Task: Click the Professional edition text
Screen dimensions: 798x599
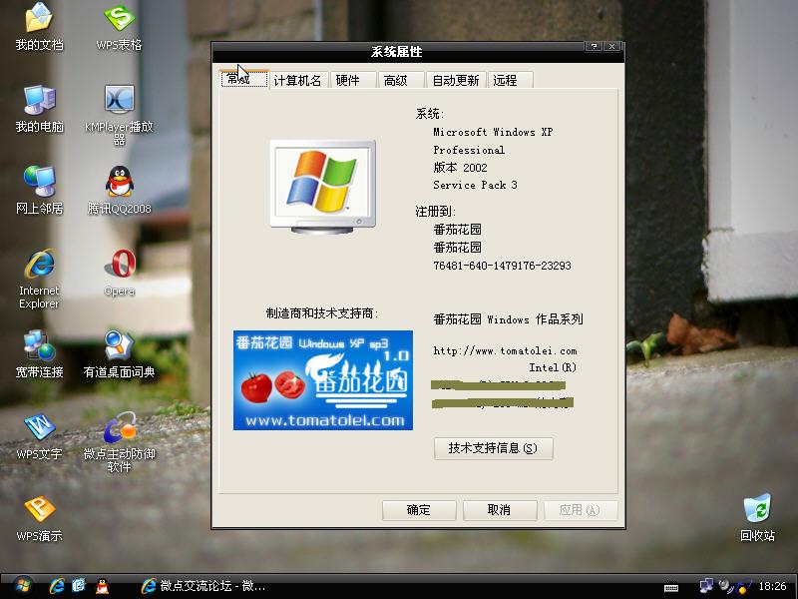Action: coord(469,150)
